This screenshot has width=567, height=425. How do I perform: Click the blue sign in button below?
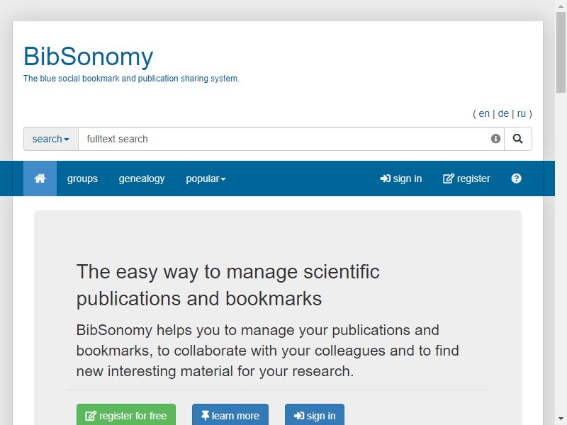(x=315, y=416)
